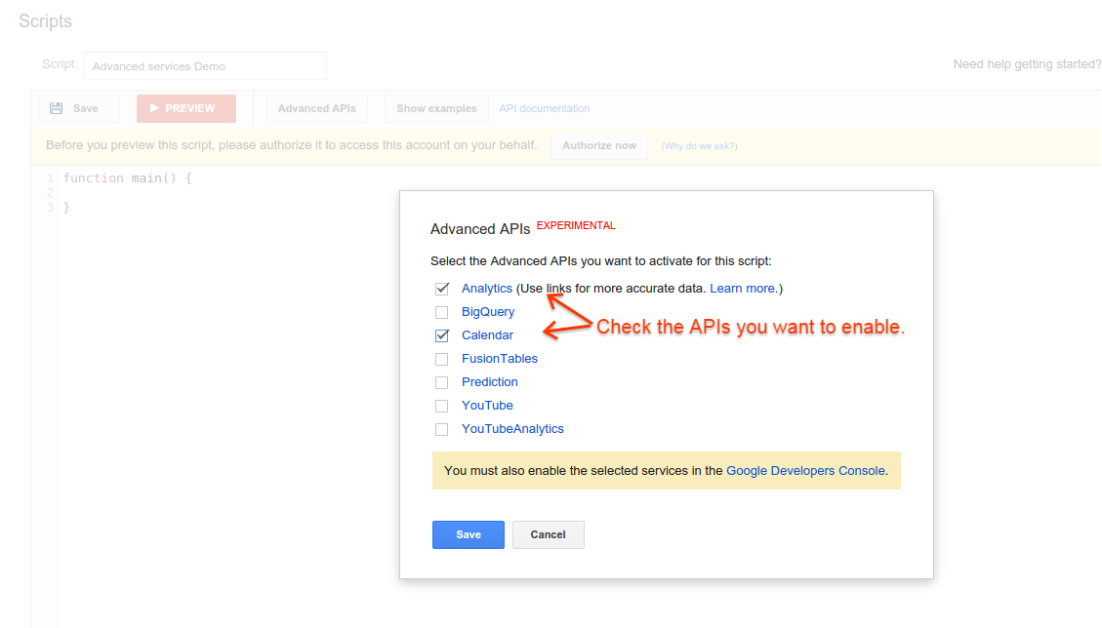Tick the FusionTables checkbox
Image resolution: width=1102 pixels, height=628 pixels.
pos(442,359)
